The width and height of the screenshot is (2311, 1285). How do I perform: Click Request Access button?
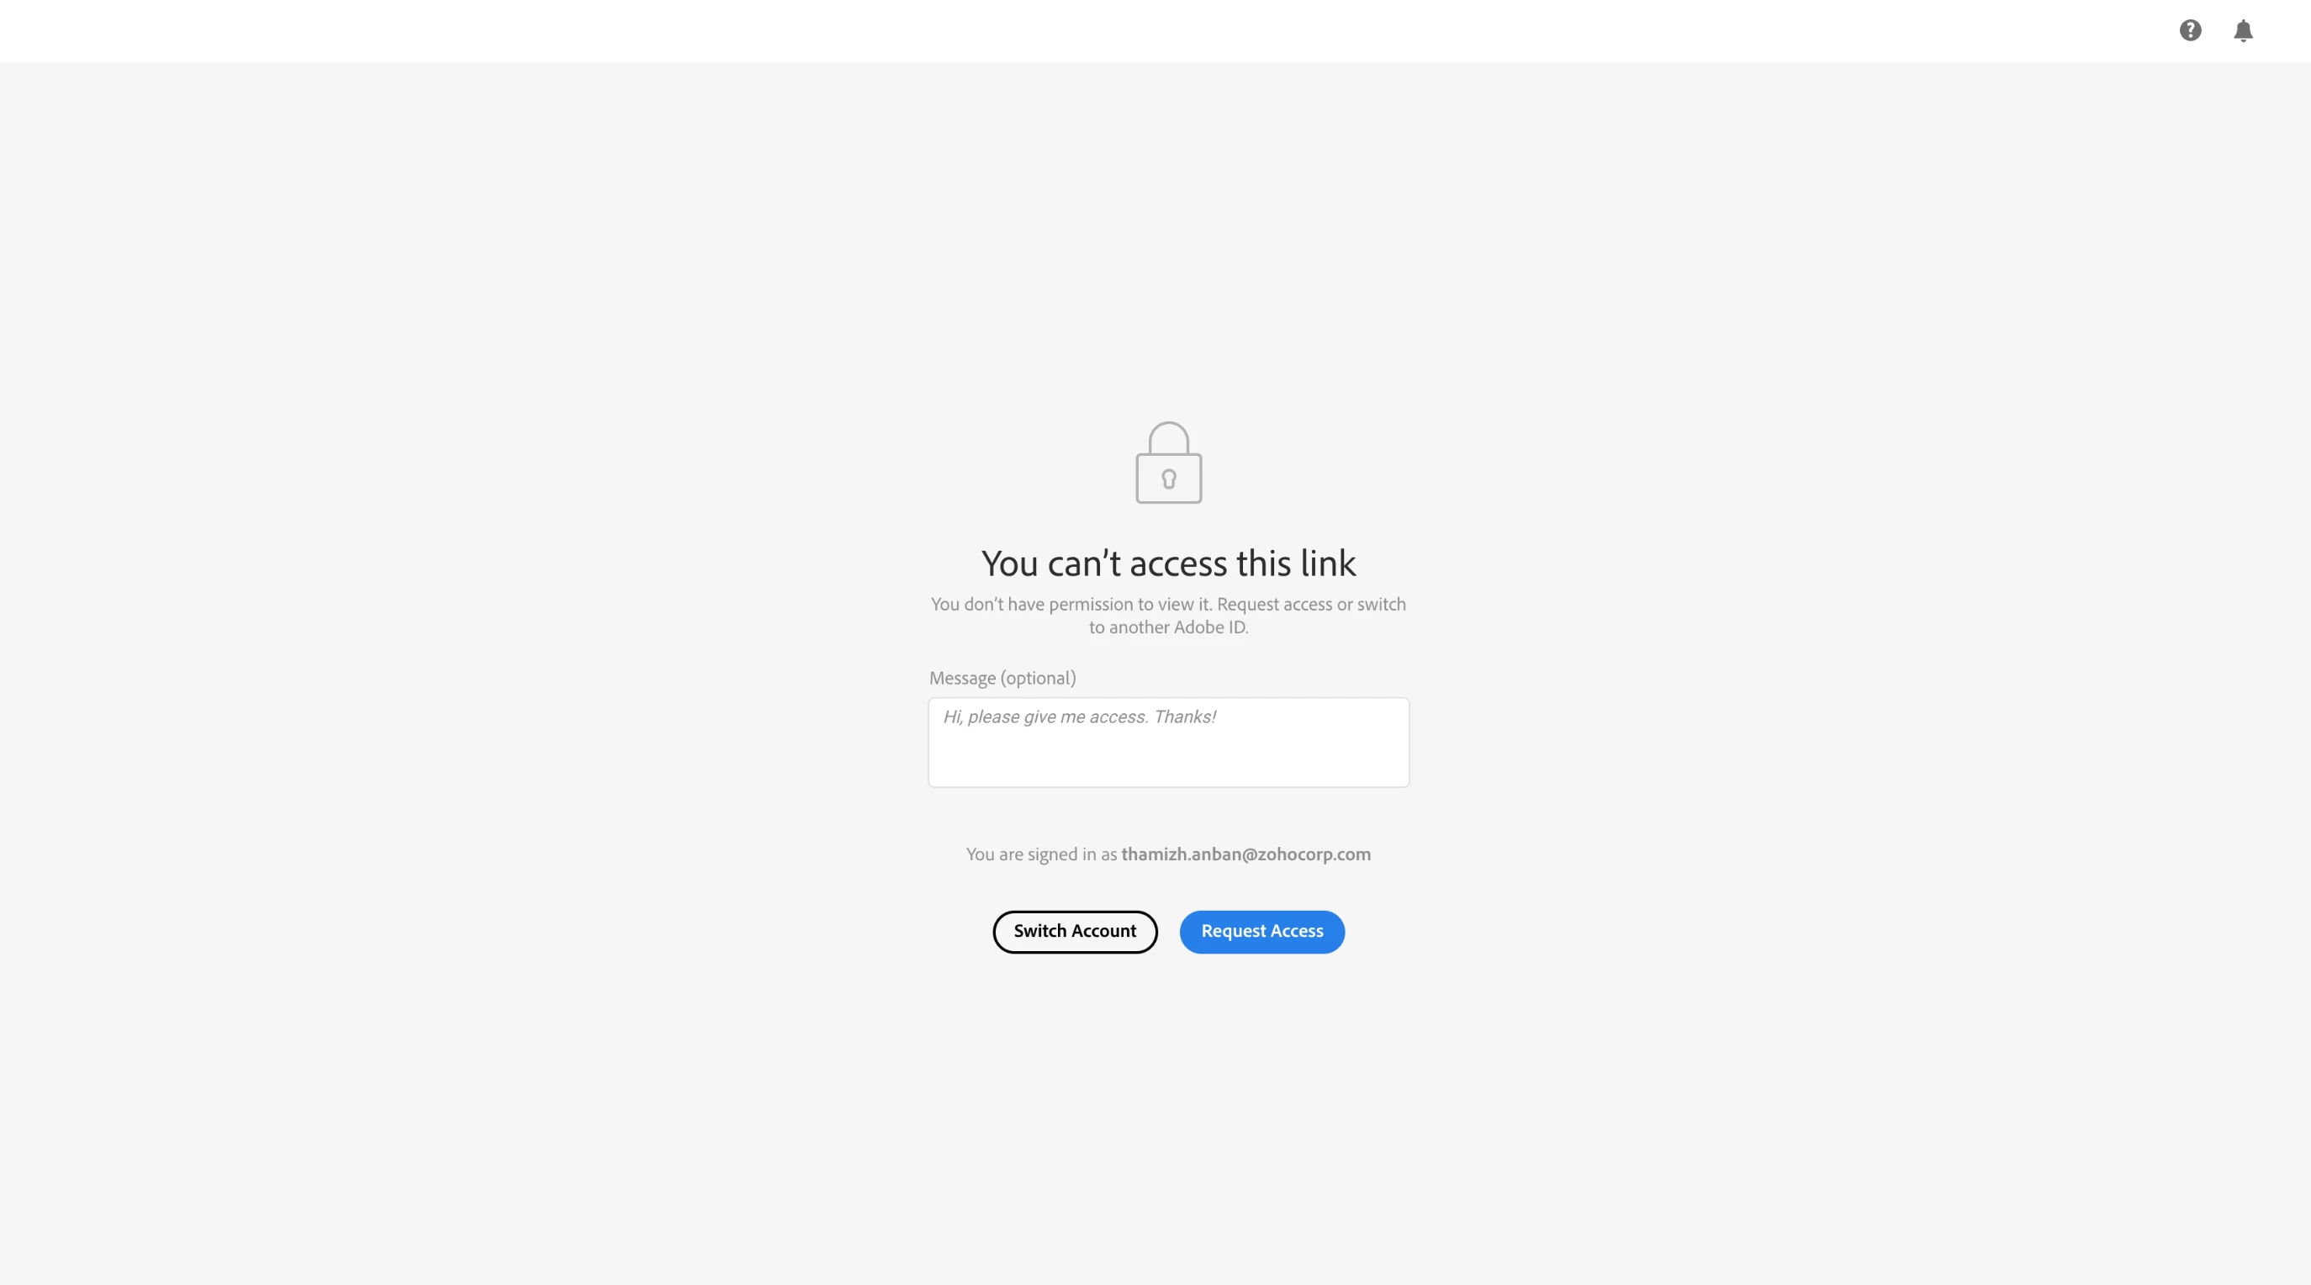1261,932
